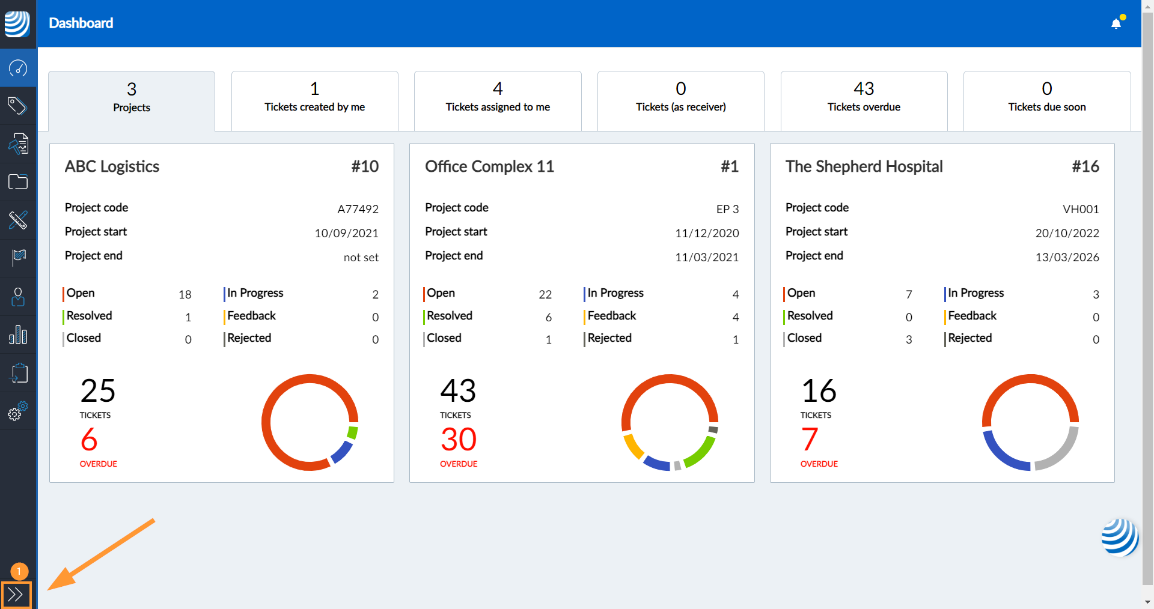Open the settings gears icon in sidebar

pyautogui.click(x=18, y=411)
